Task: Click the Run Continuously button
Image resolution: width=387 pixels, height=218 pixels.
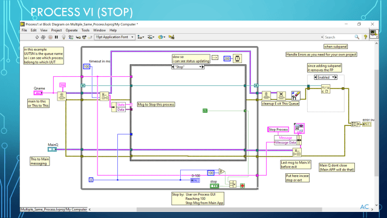Action: pyautogui.click(x=43, y=37)
